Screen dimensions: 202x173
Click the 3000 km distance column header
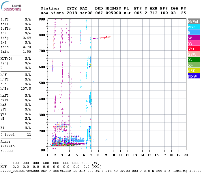[85, 163]
